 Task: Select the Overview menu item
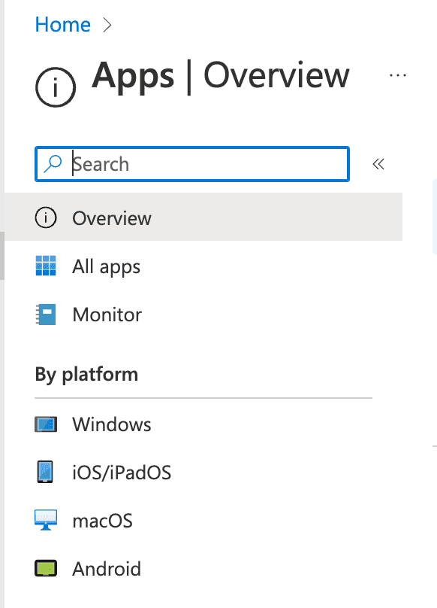pos(203,217)
